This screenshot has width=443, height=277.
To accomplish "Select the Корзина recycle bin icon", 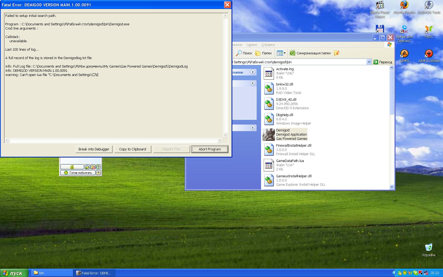I will (x=429, y=250).
